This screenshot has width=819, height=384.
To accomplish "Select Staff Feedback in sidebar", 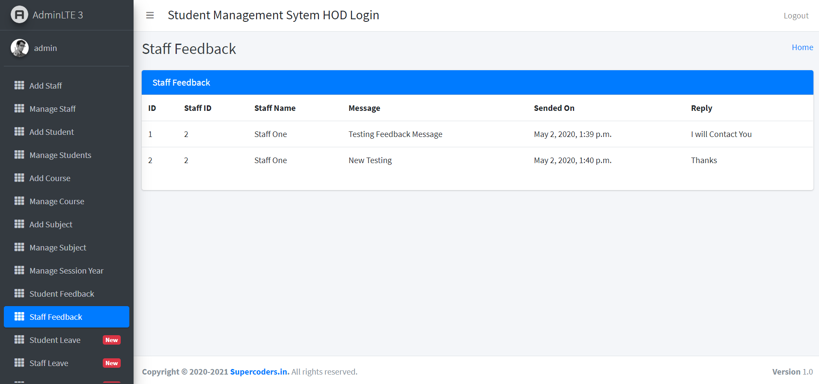I will (66, 317).
